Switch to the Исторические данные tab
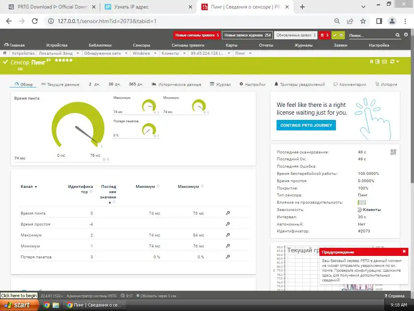414x311 pixels. click(x=176, y=84)
